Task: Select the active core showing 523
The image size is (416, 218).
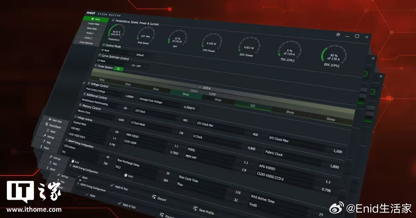Action: (252, 105)
